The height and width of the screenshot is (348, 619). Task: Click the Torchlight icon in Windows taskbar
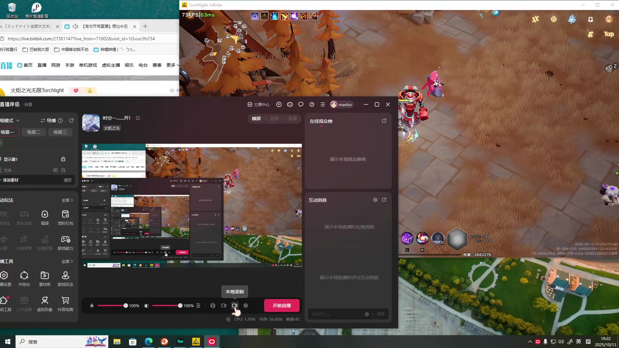196,342
